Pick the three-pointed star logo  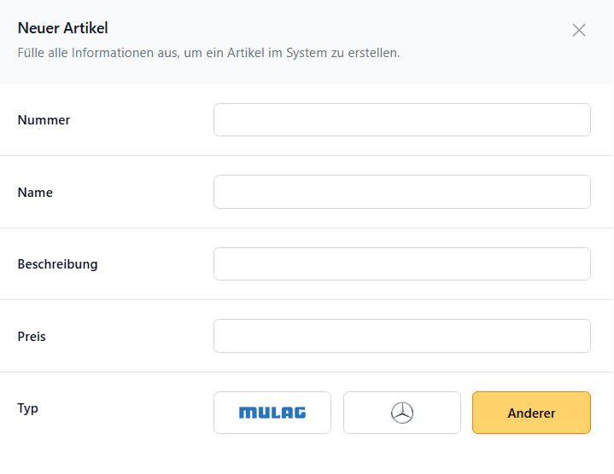[x=402, y=413]
